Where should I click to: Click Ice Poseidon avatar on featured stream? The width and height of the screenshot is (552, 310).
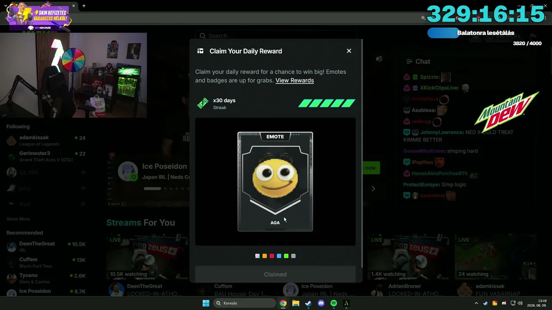click(128, 172)
